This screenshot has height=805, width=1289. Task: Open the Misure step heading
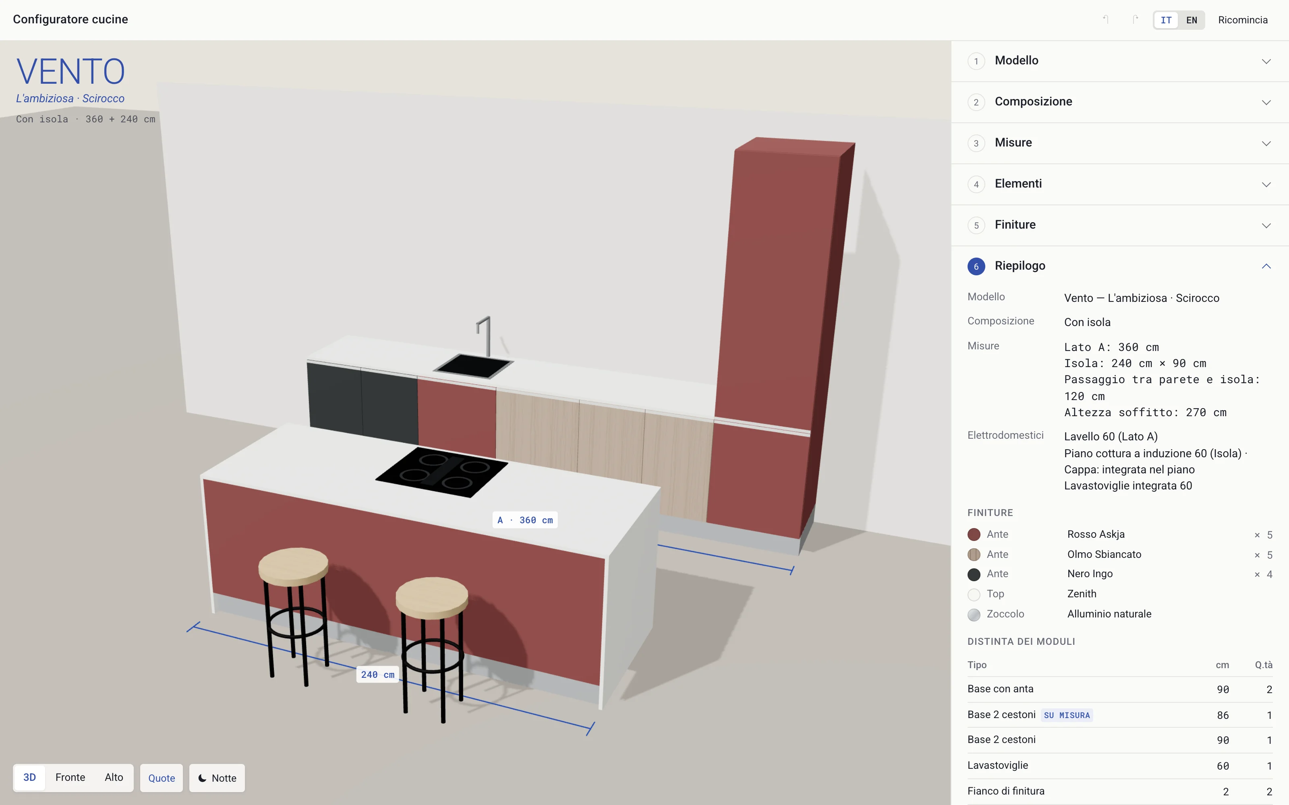point(1013,142)
